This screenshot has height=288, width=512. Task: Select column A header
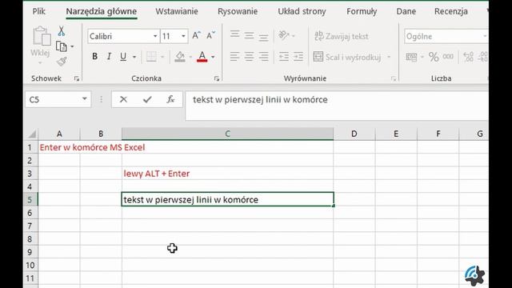click(59, 134)
